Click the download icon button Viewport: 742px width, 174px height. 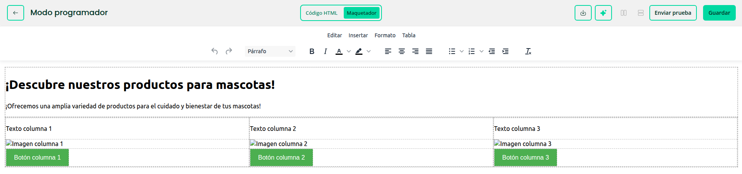pyautogui.click(x=583, y=13)
